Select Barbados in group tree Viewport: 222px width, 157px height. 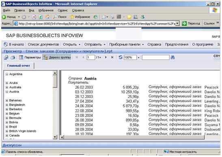15,109
